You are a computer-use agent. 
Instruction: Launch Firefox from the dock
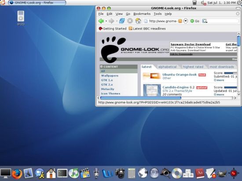(x=17, y=174)
